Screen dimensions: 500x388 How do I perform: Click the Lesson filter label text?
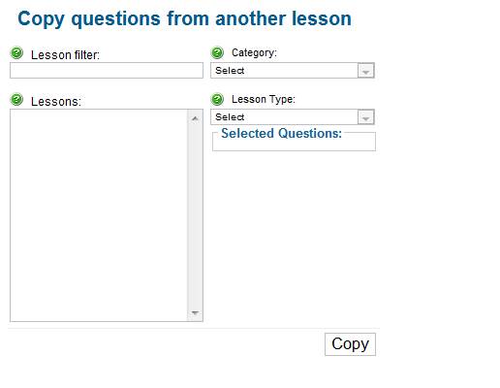(65, 55)
